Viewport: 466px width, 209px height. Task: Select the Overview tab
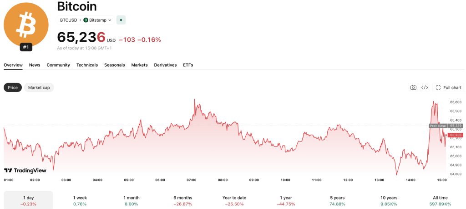(x=13, y=65)
